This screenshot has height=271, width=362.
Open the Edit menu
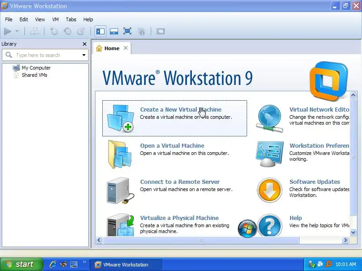coord(24,19)
